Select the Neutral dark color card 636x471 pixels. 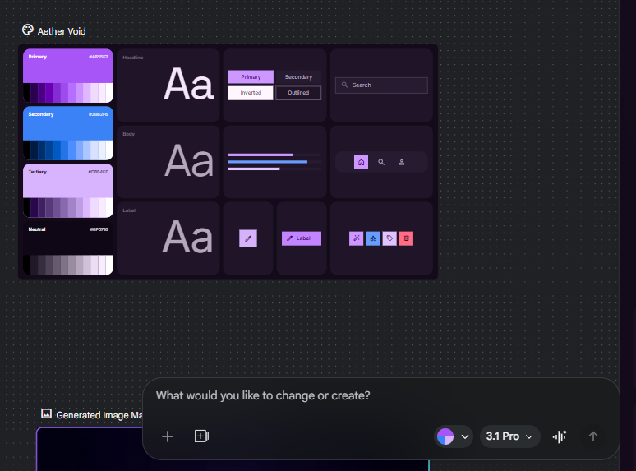point(68,248)
